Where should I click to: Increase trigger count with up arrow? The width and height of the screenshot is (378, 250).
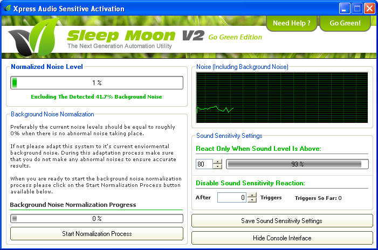click(252, 195)
